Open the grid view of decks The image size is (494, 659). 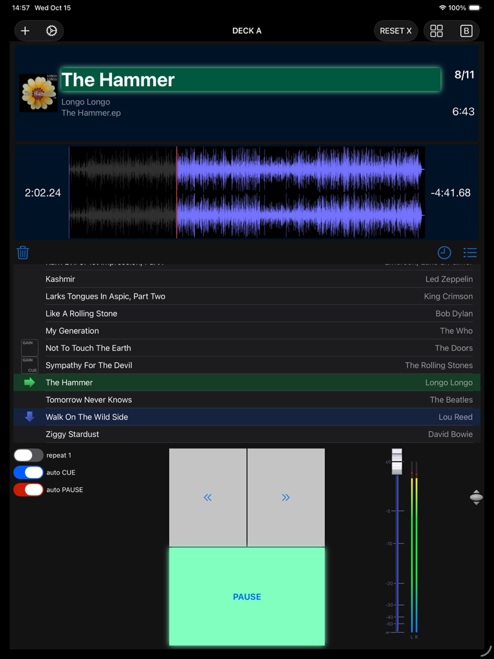pos(437,31)
